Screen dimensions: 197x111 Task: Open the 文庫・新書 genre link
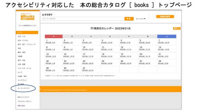(x=22, y=64)
